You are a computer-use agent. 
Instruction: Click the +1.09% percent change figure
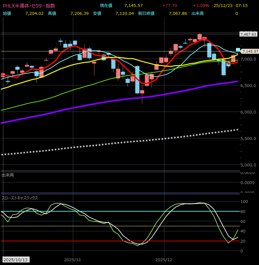pos(200,6)
